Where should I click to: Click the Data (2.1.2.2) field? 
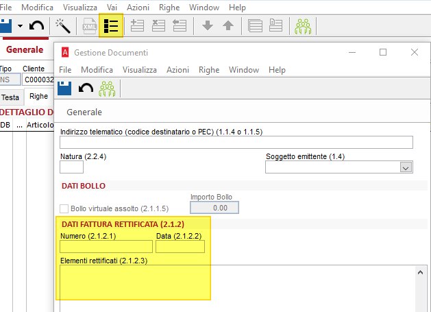click(x=180, y=247)
